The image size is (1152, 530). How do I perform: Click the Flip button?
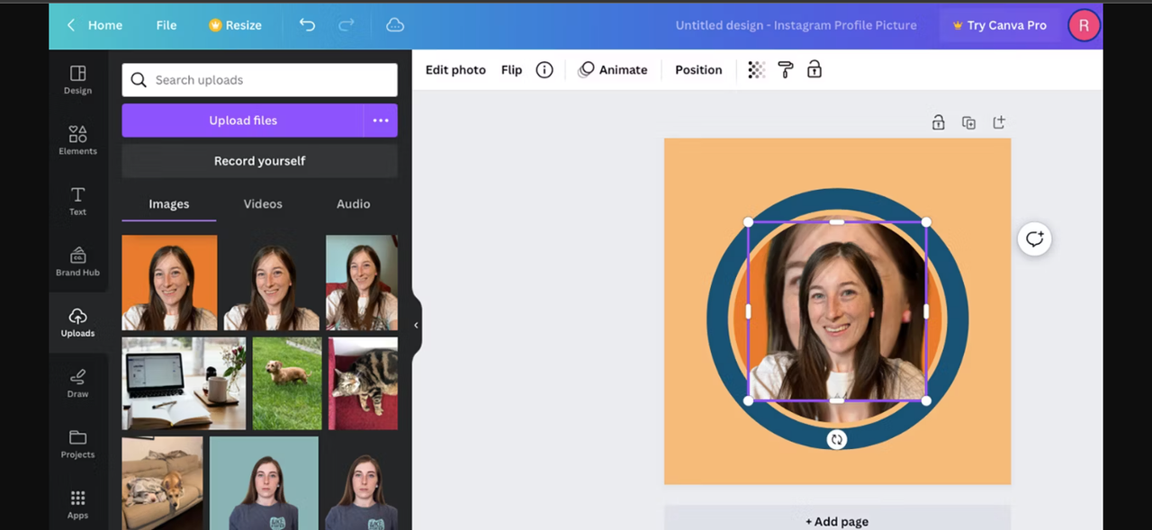pyautogui.click(x=511, y=69)
